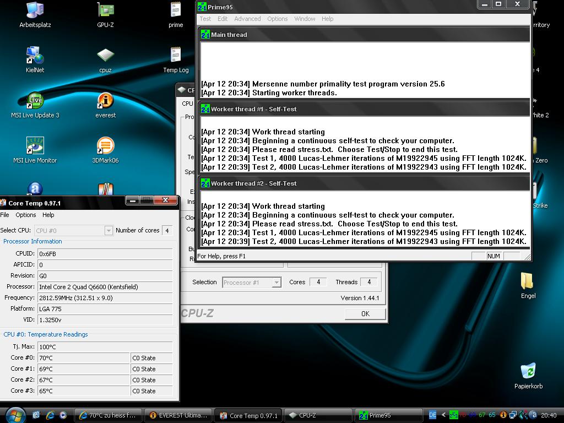Open Core Temp Options menu
This screenshot has width=564, height=423.
[25, 215]
